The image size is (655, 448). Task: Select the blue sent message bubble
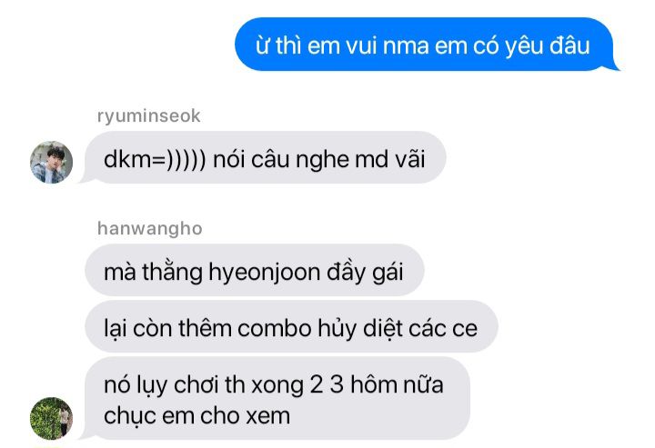(426, 45)
